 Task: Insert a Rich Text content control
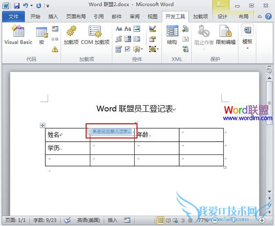pos(119,28)
